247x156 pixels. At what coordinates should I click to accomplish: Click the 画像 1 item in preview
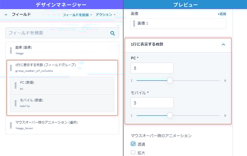point(178,23)
